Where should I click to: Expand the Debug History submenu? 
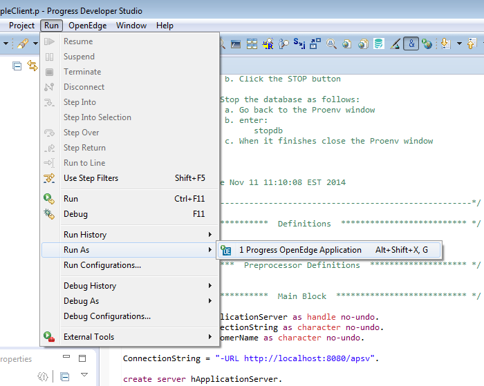pos(130,286)
